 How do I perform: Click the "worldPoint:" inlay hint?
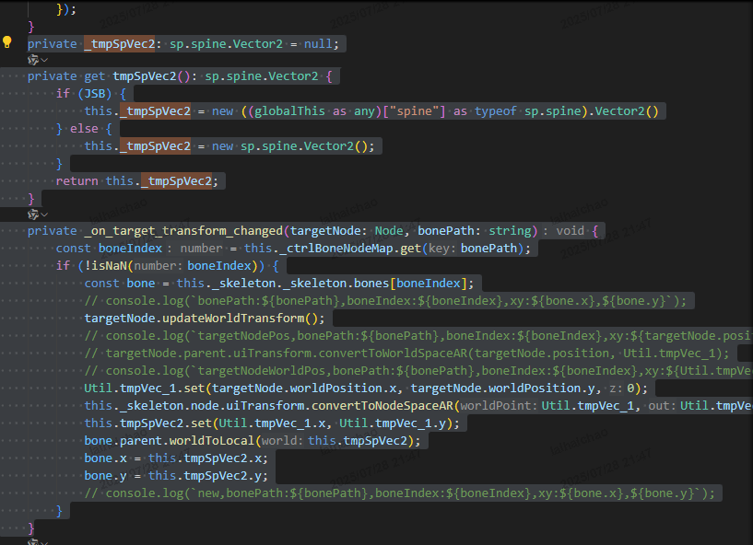pos(499,406)
